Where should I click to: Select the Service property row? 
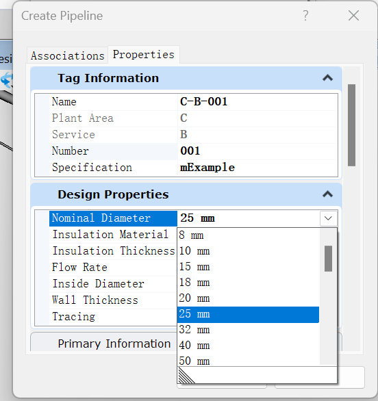point(193,135)
